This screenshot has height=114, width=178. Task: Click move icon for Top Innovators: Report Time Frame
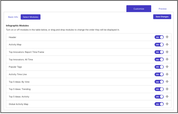click(x=167, y=52)
